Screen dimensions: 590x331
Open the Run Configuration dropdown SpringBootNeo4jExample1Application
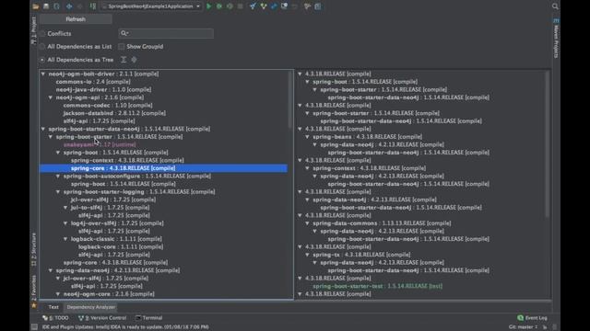pyautogui.click(x=151, y=6)
